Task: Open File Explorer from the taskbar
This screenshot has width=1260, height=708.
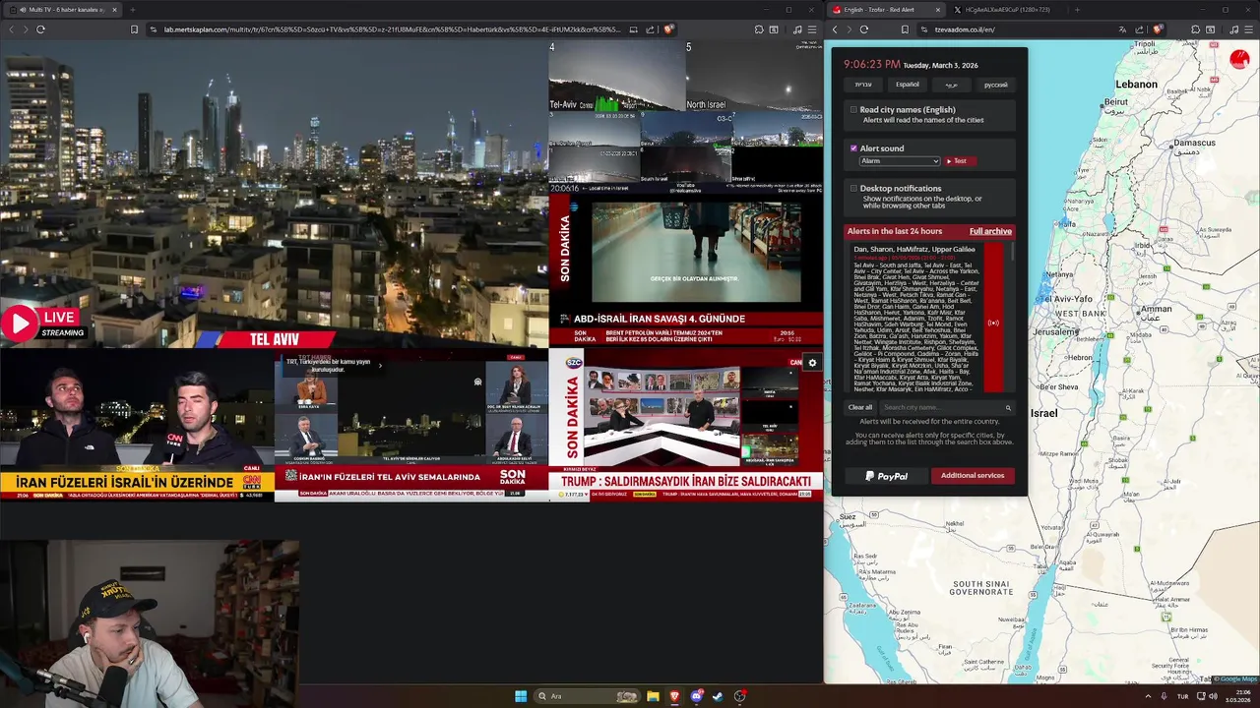Action: coord(653,696)
